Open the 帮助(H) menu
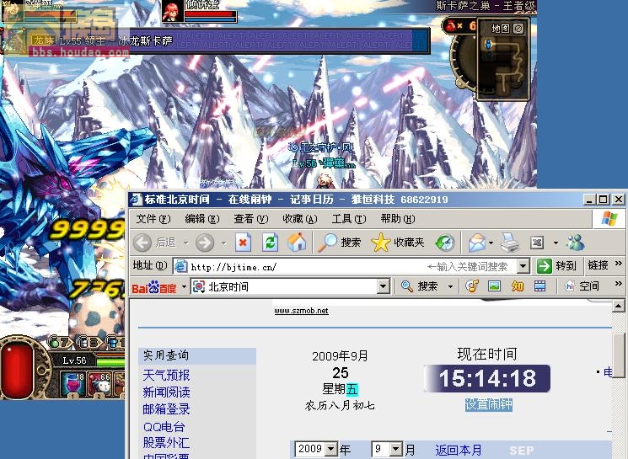Image resolution: width=628 pixels, height=459 pixels. [398, 219]
